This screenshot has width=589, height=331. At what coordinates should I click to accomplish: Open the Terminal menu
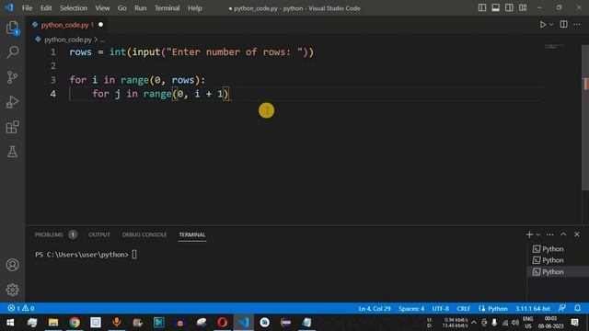(x=167, y=8)
